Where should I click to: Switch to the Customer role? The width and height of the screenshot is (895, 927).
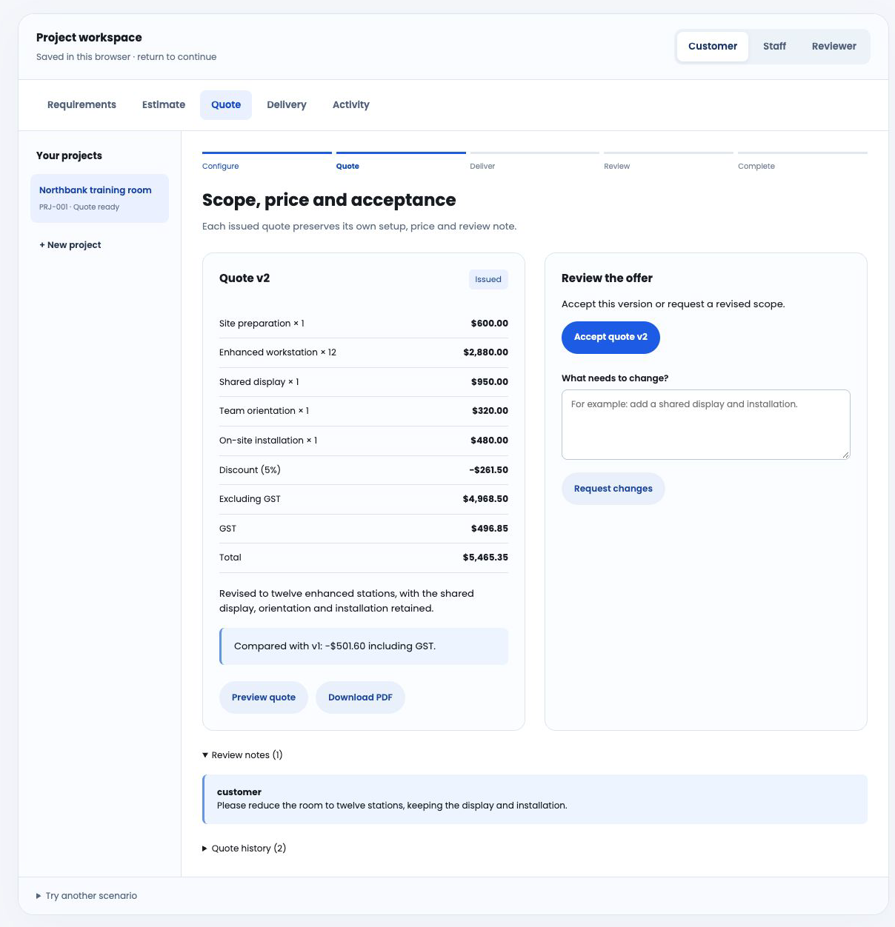712,46
